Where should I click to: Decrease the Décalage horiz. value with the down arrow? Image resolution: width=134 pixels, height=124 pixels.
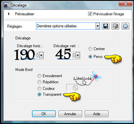(37, 57)
